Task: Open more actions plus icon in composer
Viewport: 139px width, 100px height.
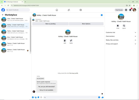Action: pos(33,97)
